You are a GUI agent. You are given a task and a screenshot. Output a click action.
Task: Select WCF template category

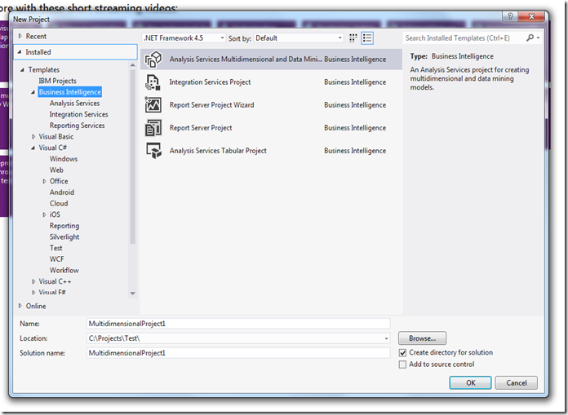[57, 259]
